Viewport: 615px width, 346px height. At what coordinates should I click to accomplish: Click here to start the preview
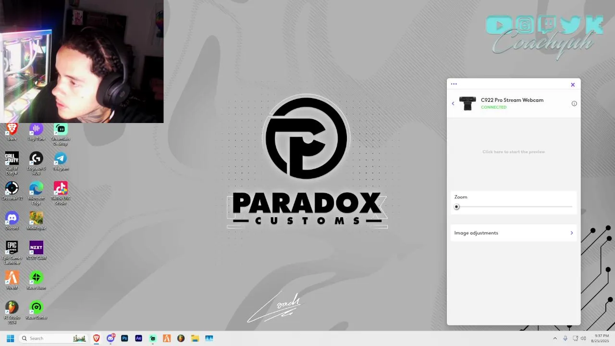click(x=514, y=152)
